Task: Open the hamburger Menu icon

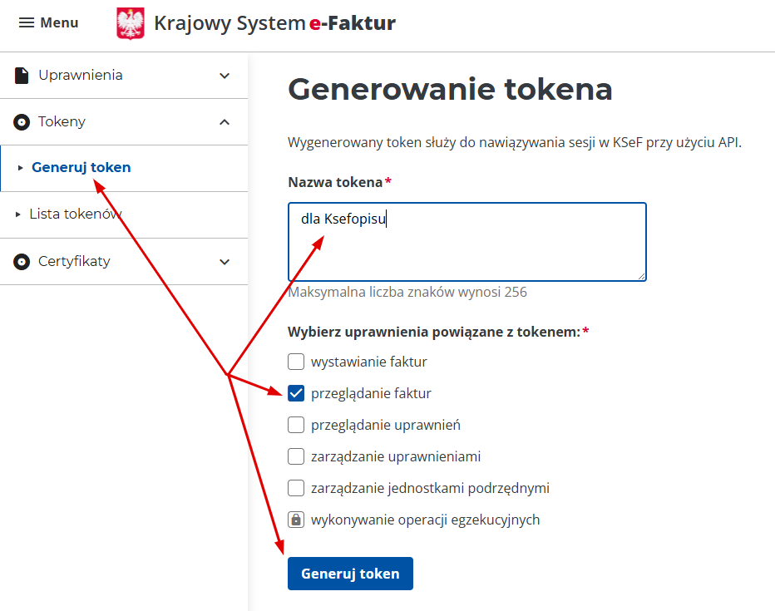Action: pos(27,23)
